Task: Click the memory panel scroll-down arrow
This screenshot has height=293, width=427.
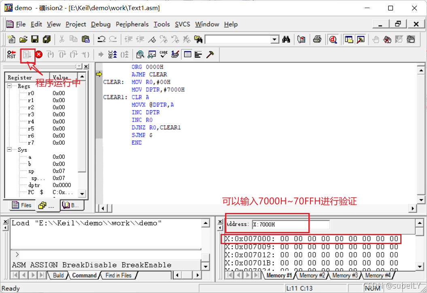Action: coord(420,267)
